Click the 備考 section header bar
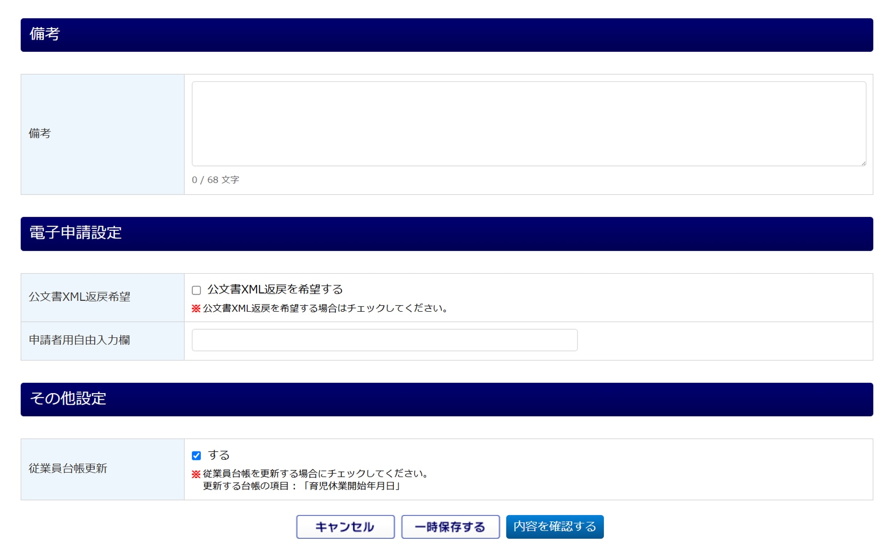Image resolution: width=894 pixels, height=550 pixels. [x=447, y=35]
